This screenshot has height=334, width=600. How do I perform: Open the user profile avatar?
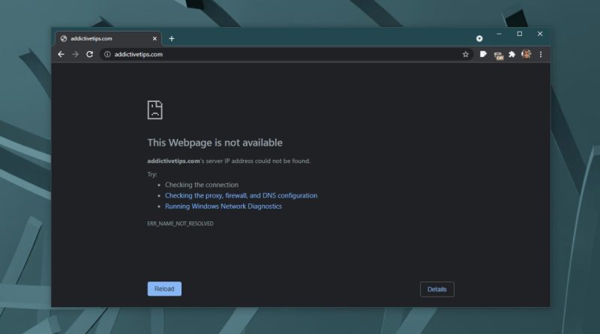point(526,54)
